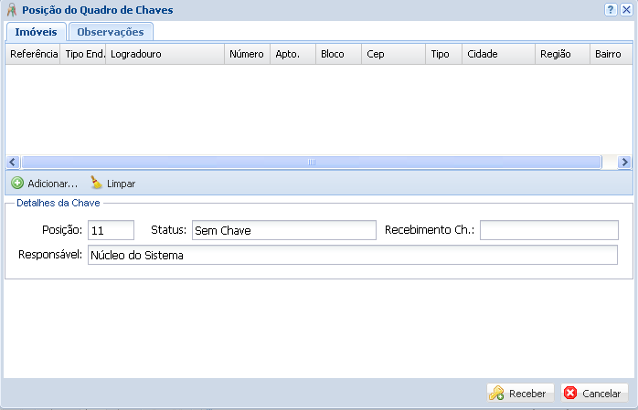The width and height of the screenshot is (638, 410).
Task: Click the Cidade column header
Action: 498,54
